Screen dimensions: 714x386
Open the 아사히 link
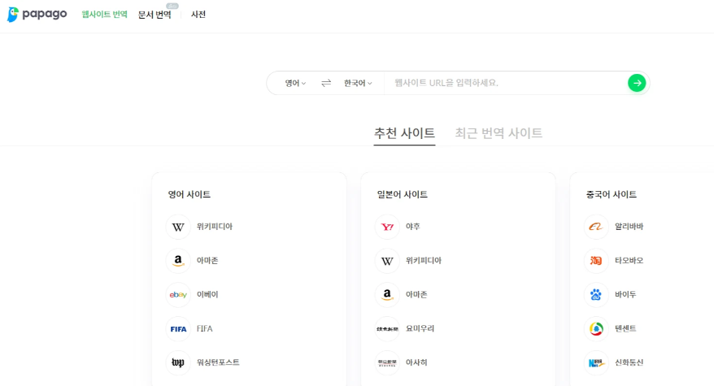(x=416, y=362)
